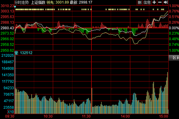Click the 上证指数 index name label
The height and width of the screenshot is (119, 179).
(x=38, y=2)
